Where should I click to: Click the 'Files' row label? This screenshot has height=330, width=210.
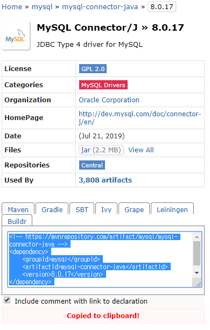(x=13, y=150)
